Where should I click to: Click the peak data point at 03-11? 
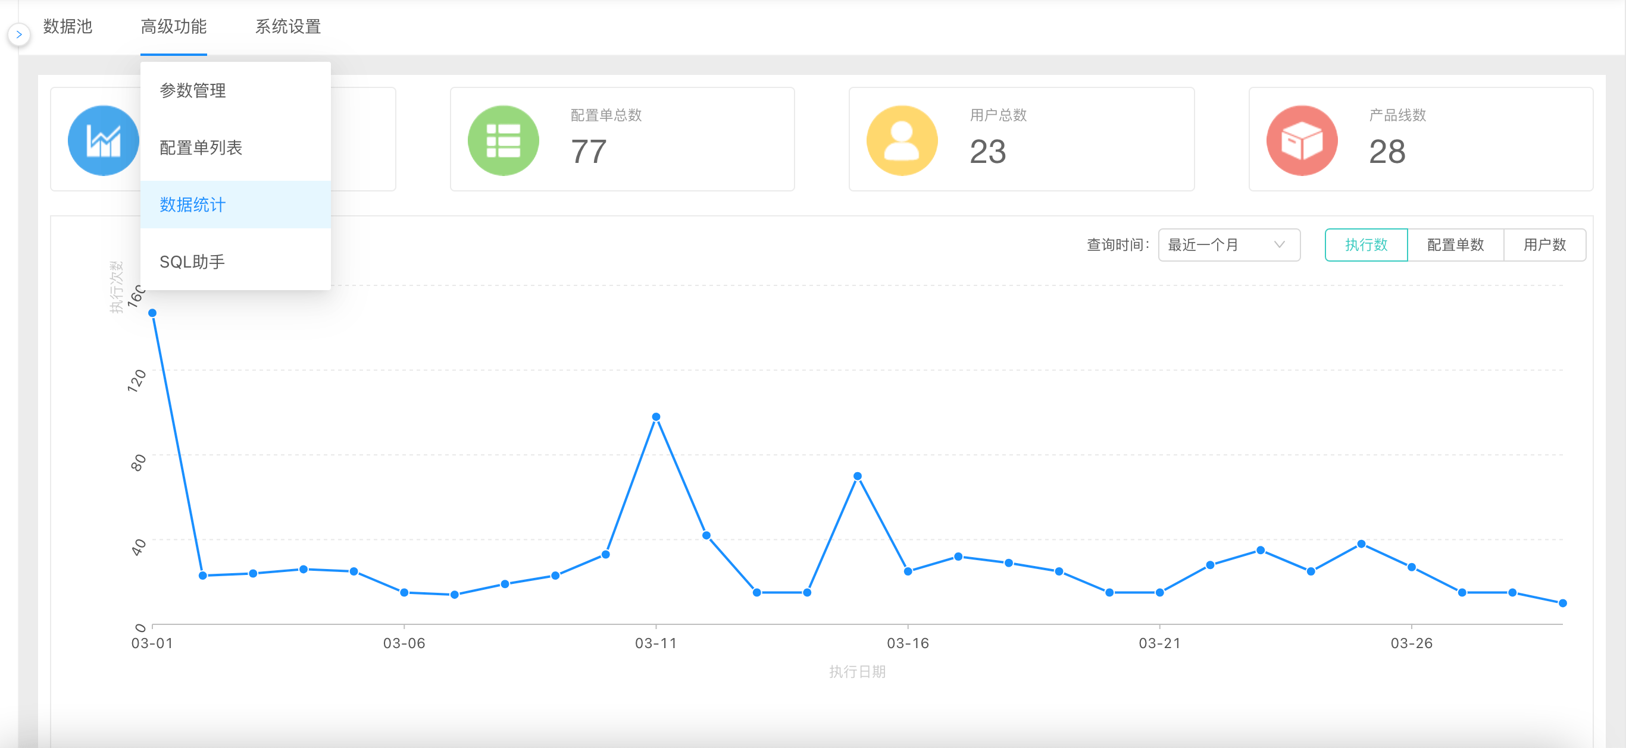click(656, 417)
